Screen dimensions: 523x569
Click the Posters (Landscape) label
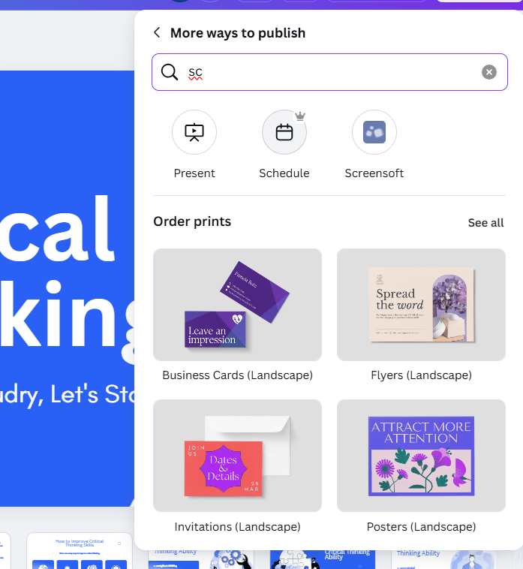click(421, 526)
